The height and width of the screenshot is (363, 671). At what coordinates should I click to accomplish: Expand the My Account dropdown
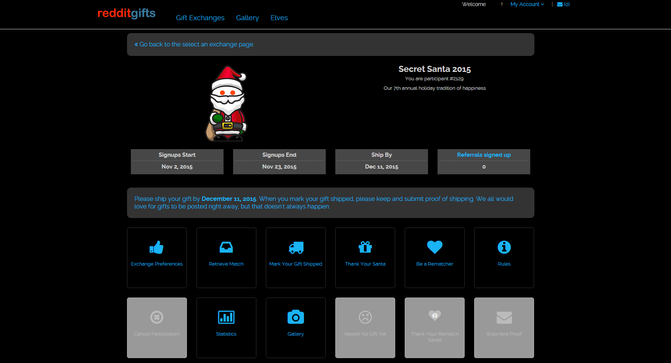point(527,5)
